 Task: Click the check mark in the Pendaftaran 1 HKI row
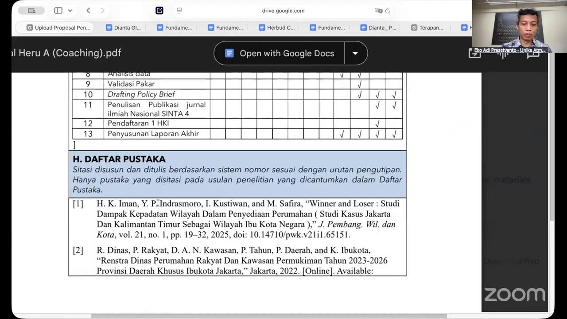pos(377,124)
